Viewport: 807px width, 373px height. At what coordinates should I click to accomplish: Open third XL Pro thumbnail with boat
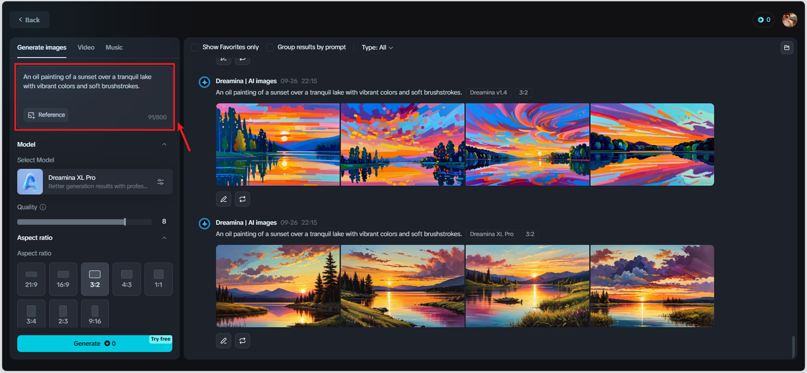point(528,286)
